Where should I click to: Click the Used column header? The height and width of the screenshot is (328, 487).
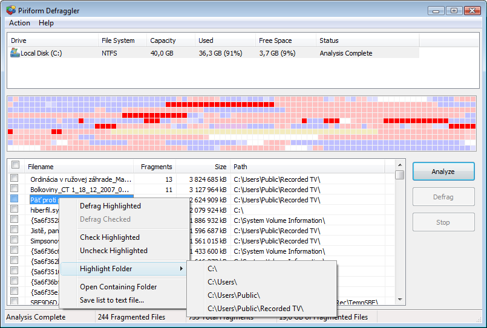(225, 40)
